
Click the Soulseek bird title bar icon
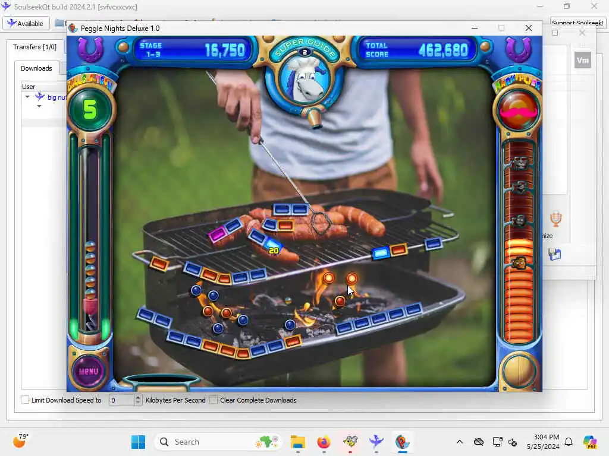coord(5,6)
